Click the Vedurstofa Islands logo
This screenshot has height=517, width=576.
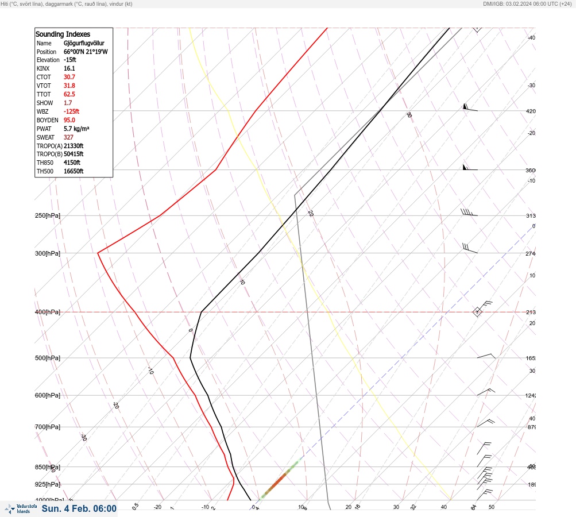pos(21,509)
